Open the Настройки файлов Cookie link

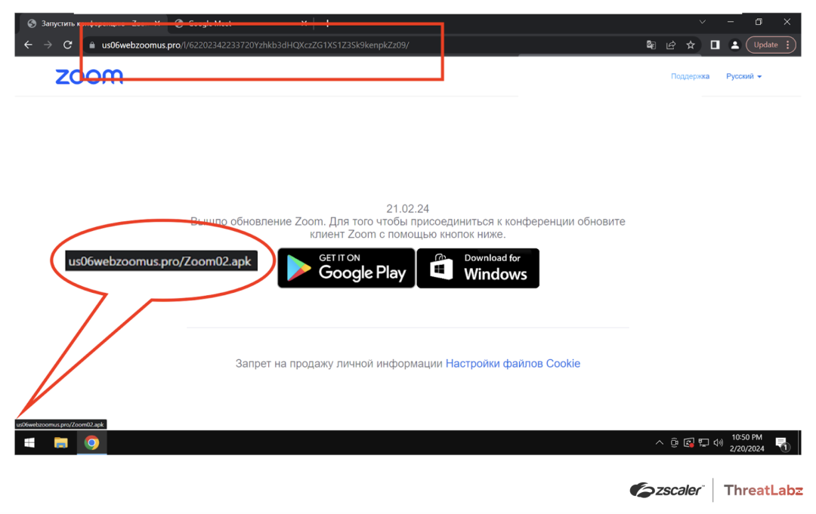pyautogui.click(x=512, y=364)
